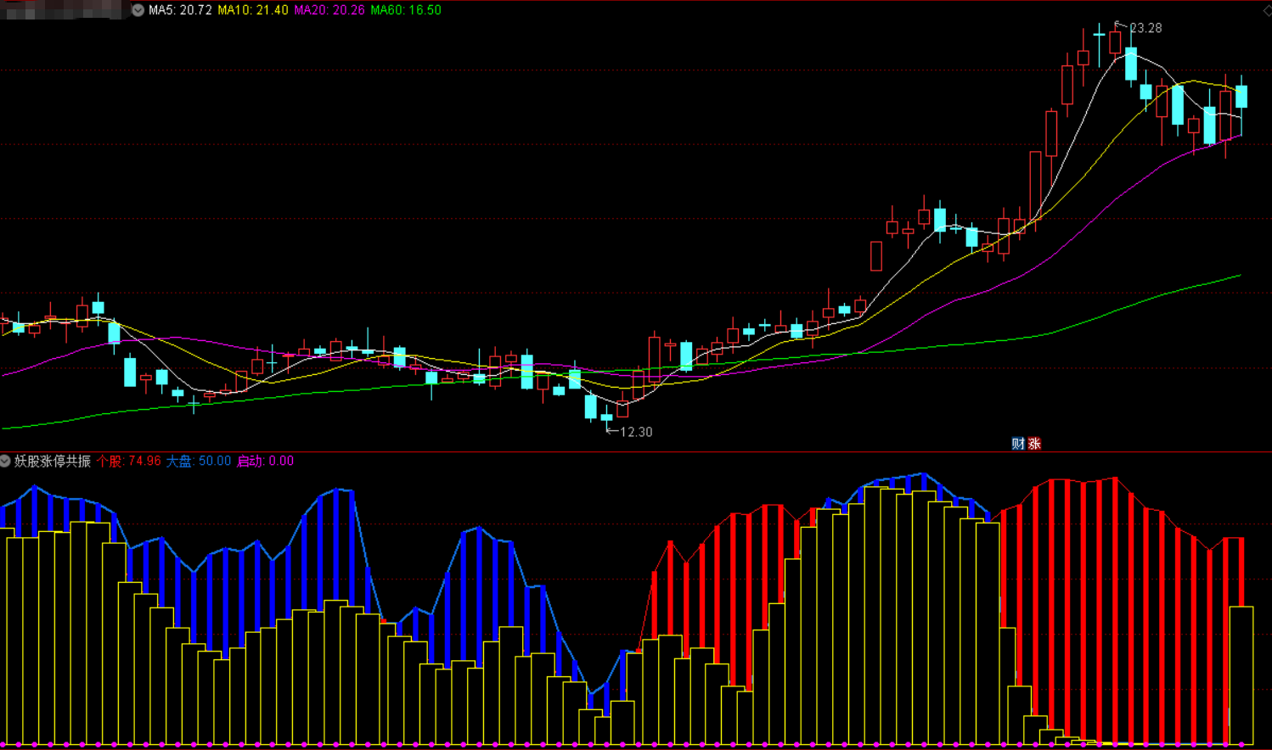
Task: Open the dropdown arrow beside MA5
Action: click(x=138, y=10)
